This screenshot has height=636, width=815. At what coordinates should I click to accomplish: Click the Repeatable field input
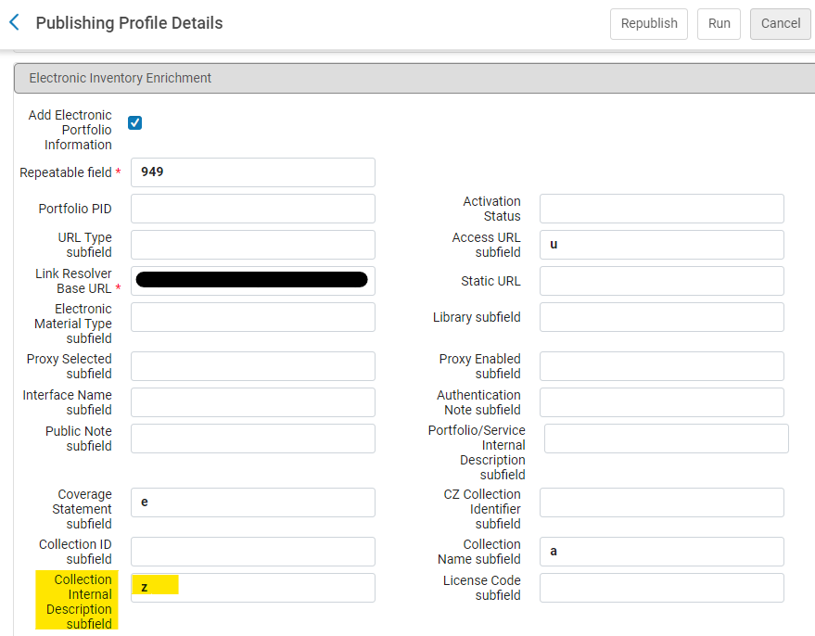click(x=252, y=172)
